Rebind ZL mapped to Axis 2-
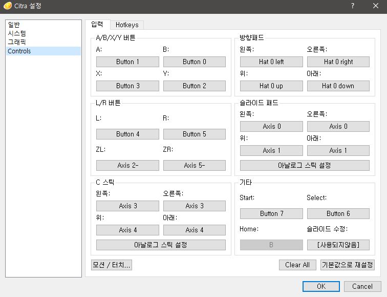Image resolution: width=387 pixels, height=297 pixels. click(x=127, y=166)
